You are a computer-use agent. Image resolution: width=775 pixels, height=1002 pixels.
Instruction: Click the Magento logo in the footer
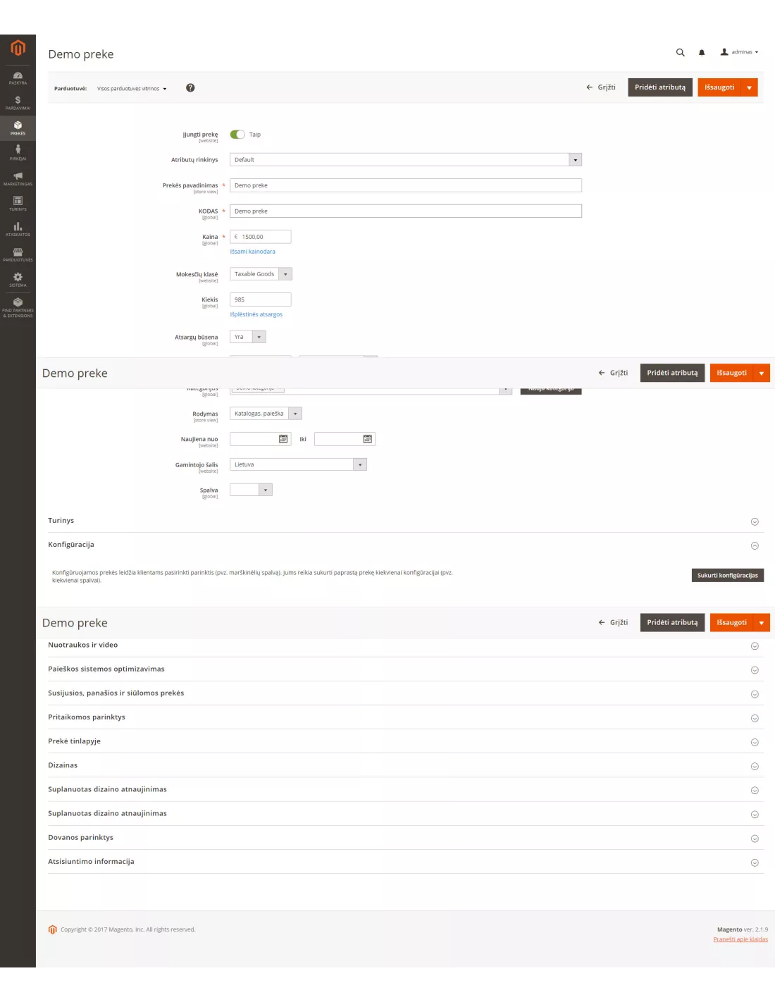pyautogui.click(x=52, y=929)
